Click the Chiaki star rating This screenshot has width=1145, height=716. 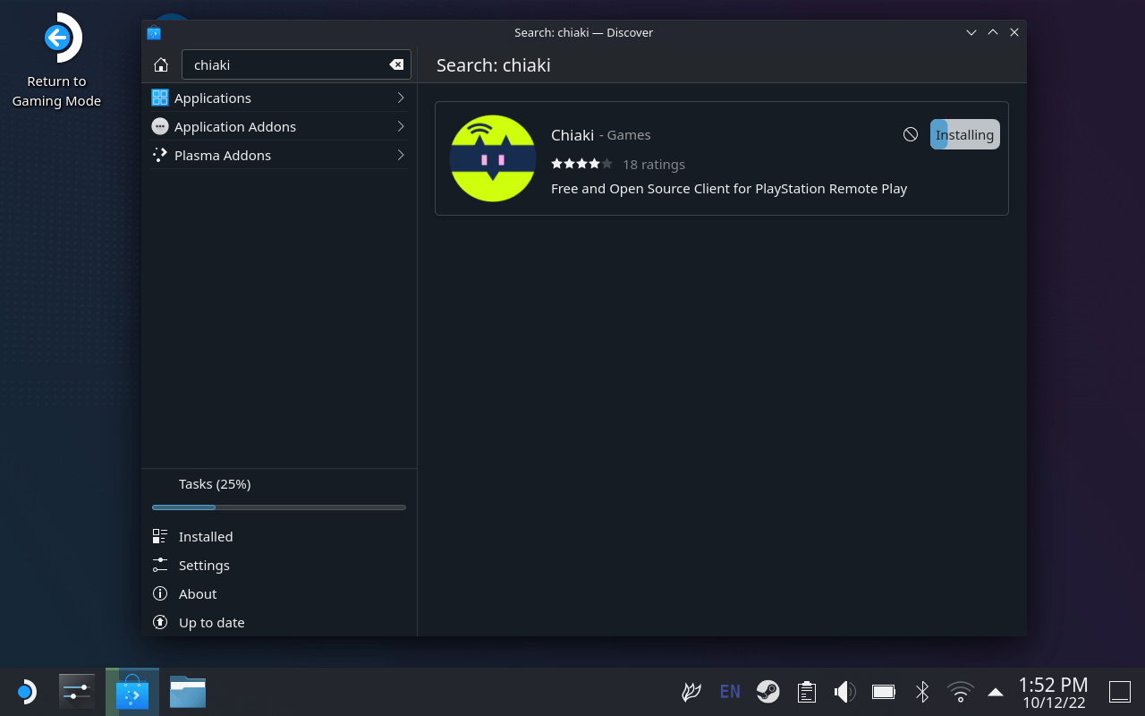[x=581, y=164]
